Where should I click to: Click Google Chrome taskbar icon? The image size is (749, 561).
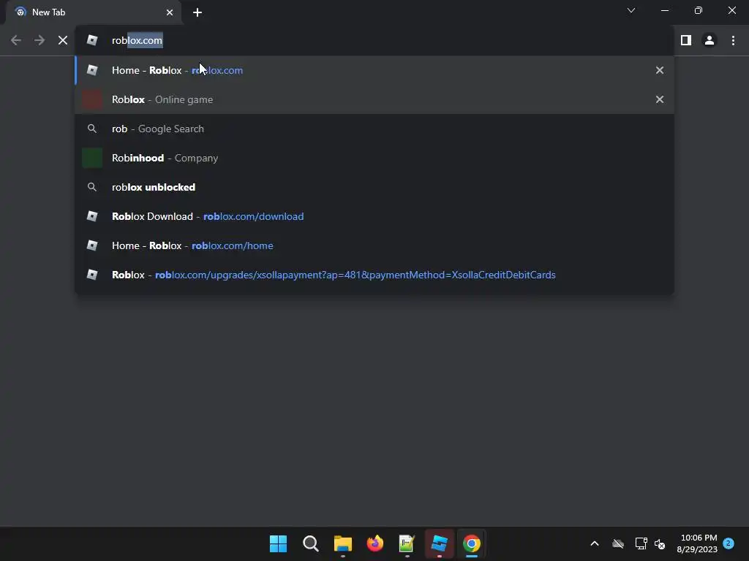472,543
